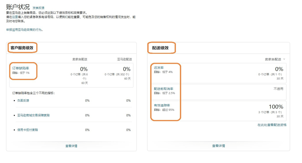Click the 账户状况 page title
The image size is (302, 163).
18,7
